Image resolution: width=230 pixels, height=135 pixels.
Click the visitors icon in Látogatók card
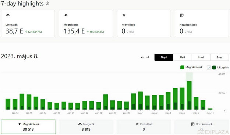[x=8, y=15]
